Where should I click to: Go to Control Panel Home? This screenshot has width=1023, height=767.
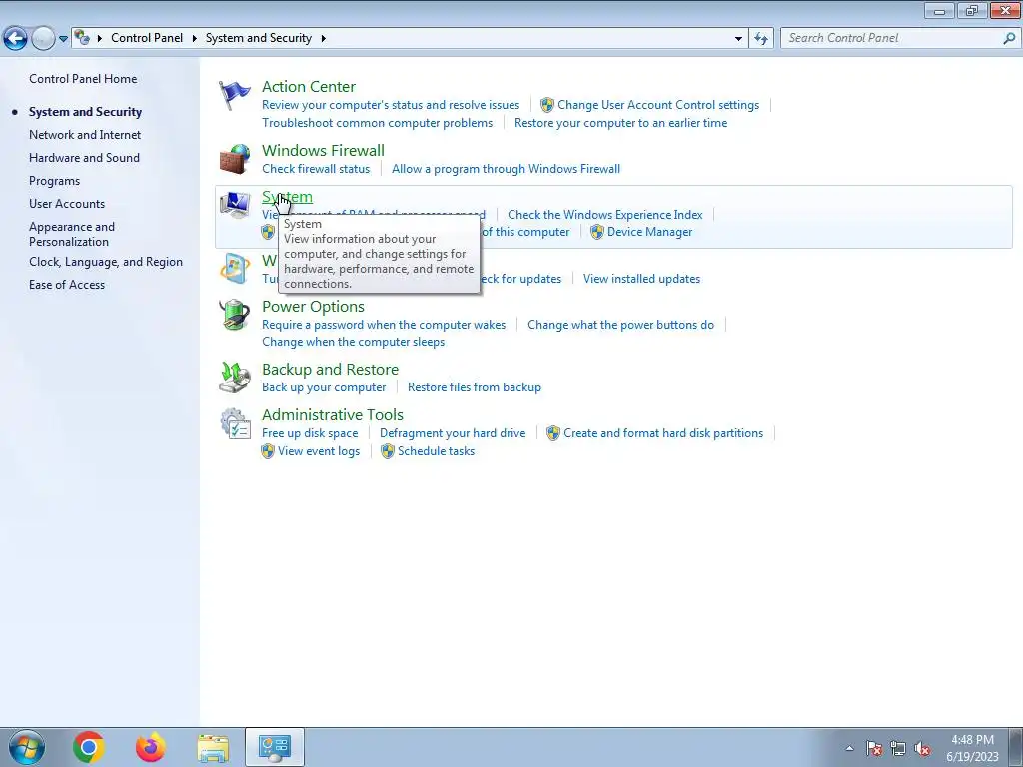pyautogui.click(x=83, y=78)
